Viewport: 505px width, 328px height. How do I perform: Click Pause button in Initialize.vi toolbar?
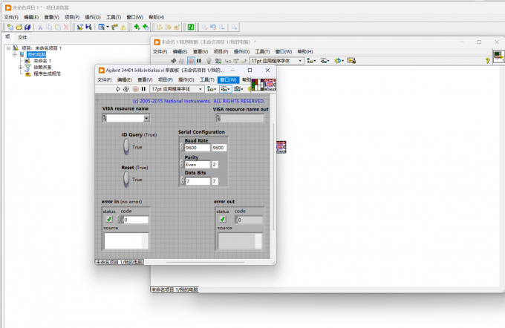(143, 89)
